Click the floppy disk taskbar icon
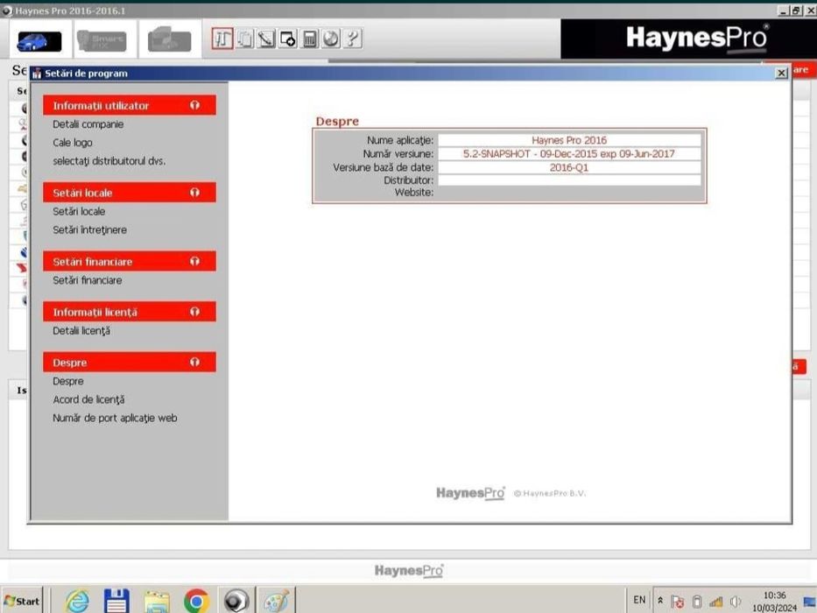This screenshot has height=613, width=817. click(x=116, y=601)
